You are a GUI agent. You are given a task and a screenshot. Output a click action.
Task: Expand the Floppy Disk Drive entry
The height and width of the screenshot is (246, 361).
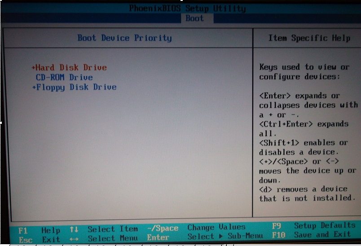(75, 87)
